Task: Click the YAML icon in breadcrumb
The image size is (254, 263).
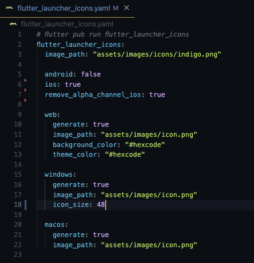Action: click(x=13, y=24)
